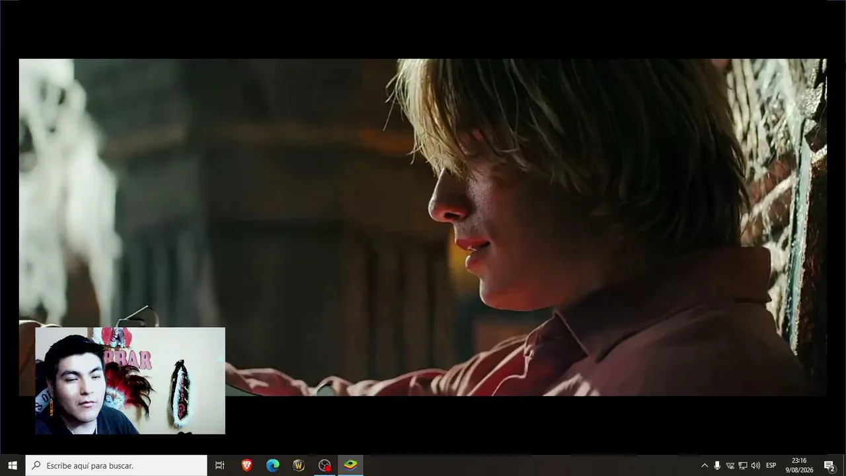Click the taskbar search box

116,465
